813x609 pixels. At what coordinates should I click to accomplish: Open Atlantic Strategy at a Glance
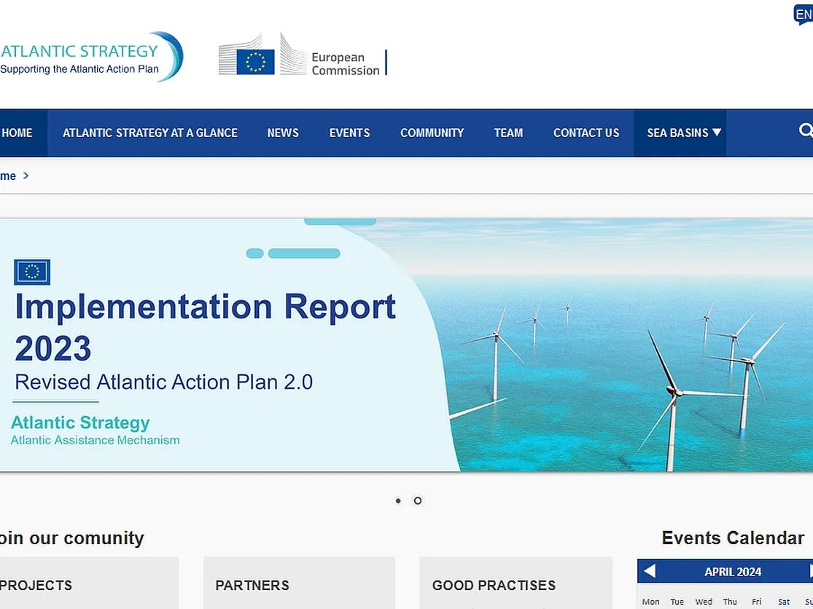[x=150, y=133]
